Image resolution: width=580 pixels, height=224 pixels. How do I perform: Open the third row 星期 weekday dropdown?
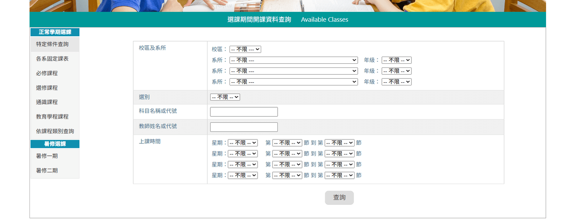coord(243,164)
